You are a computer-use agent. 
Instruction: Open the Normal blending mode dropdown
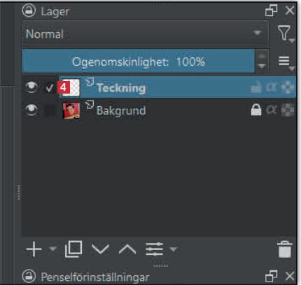pyautogui.click(x=146, y=34)
